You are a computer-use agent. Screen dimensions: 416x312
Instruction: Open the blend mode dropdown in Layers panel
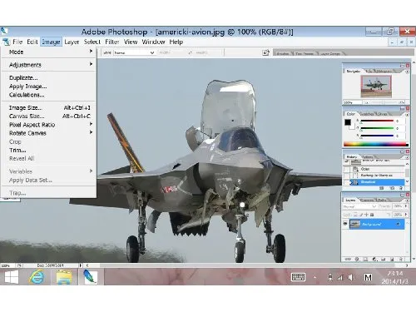[x=359, y=206]
